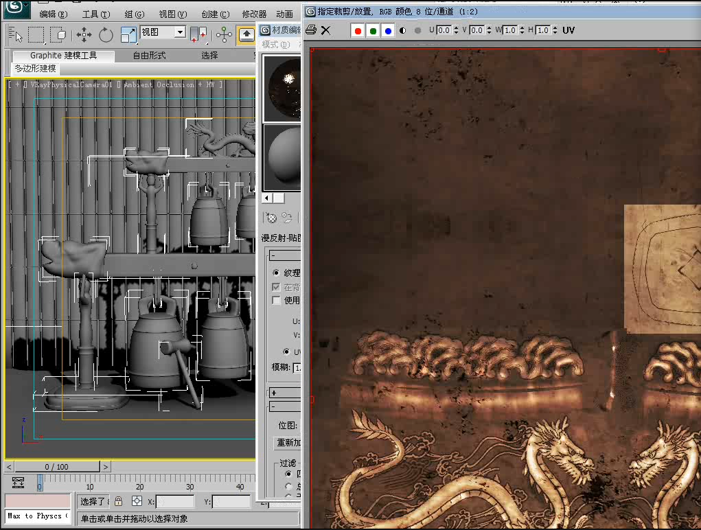This screenshot has width=701, height=530.
Task: Click the gray alpha dot icon
Action: (x=417, y=30)
